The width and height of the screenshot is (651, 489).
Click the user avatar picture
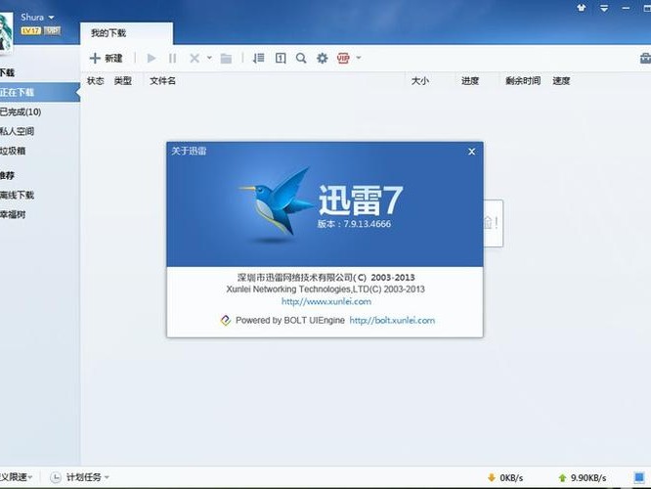pos(6,32)
